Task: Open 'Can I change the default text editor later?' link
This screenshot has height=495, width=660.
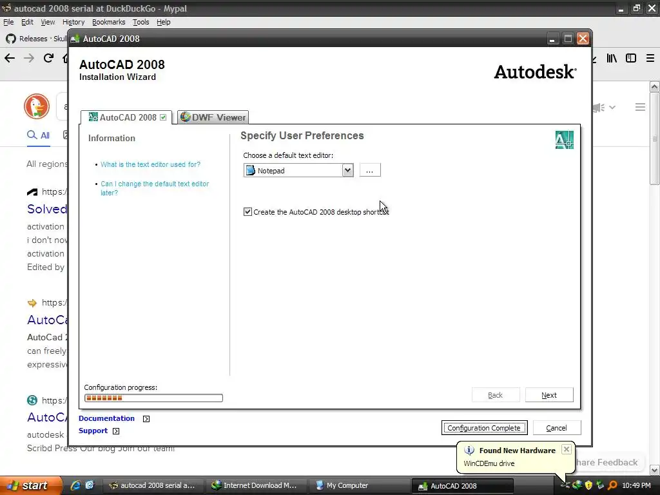Action: [155, 188]
